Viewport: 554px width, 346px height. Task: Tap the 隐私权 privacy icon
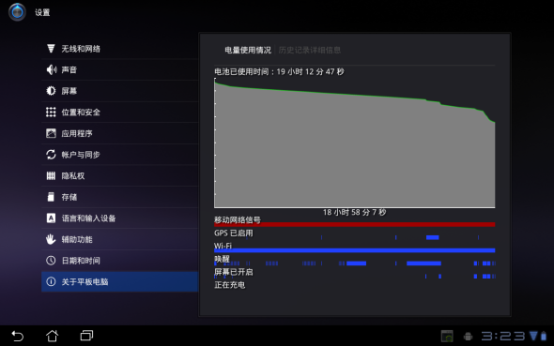pos(51,175)
